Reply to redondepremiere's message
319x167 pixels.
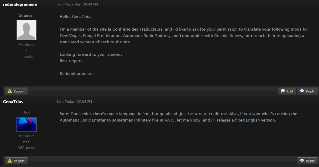(307, 91)
